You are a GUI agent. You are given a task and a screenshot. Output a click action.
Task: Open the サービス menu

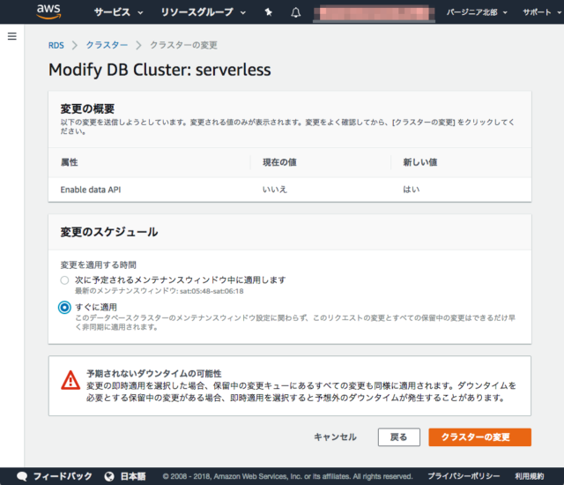coord(118,12)
